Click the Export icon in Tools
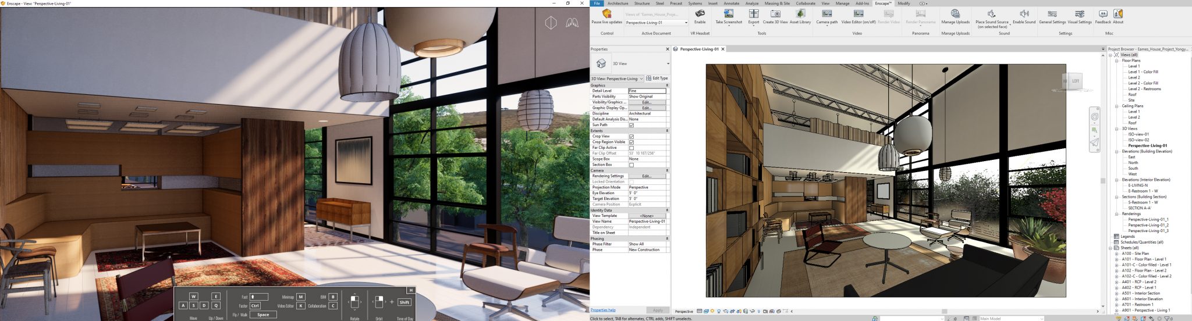Image resolution: width=1192 pixels, height=321 pixels. [x=754, y=13]
